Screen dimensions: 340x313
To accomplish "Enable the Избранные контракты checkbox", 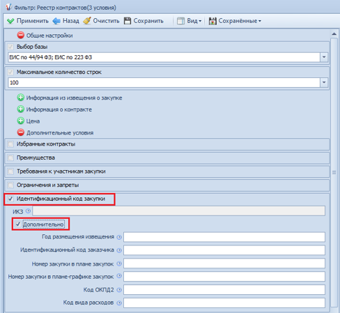I will tap(10, 144).
